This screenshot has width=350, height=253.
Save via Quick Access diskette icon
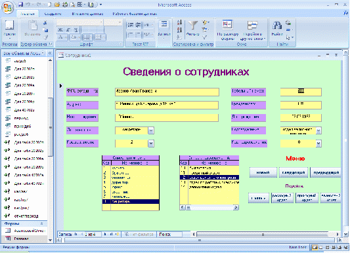21,5
